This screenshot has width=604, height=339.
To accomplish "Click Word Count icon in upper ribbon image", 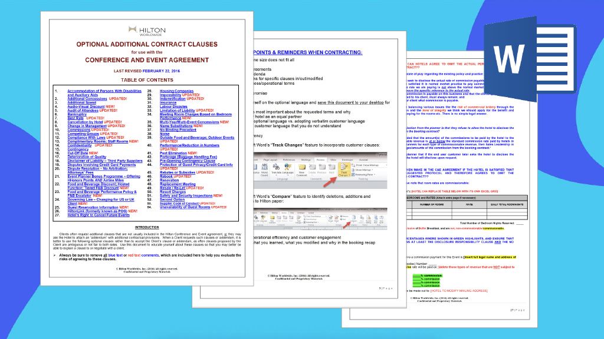I will (x=264, y=170).
